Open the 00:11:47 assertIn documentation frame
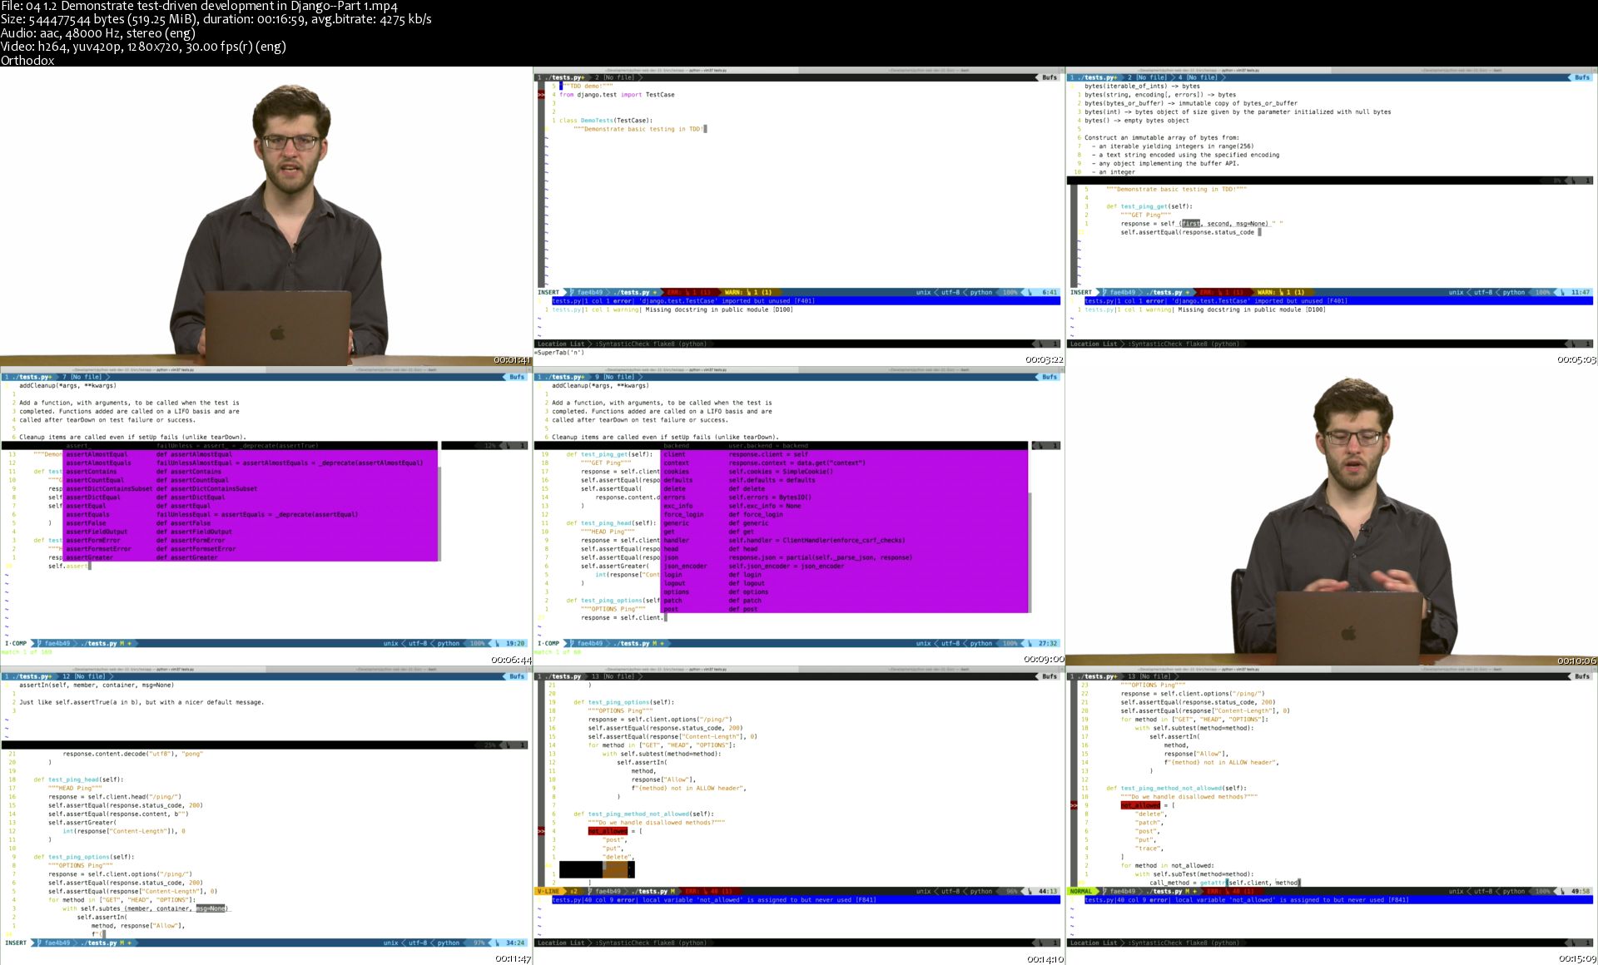This screenshot has width=1598, height=965. pos(266,815)
